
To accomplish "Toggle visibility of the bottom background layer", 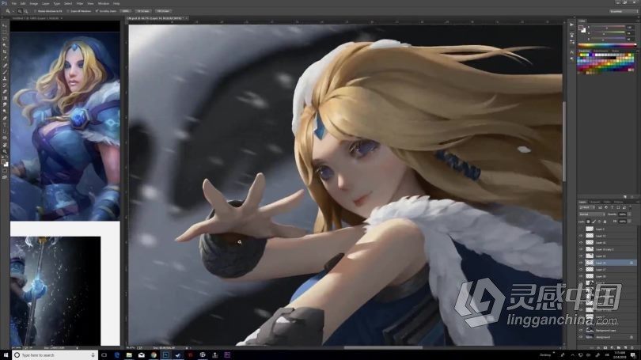I will tap(581, 337).
